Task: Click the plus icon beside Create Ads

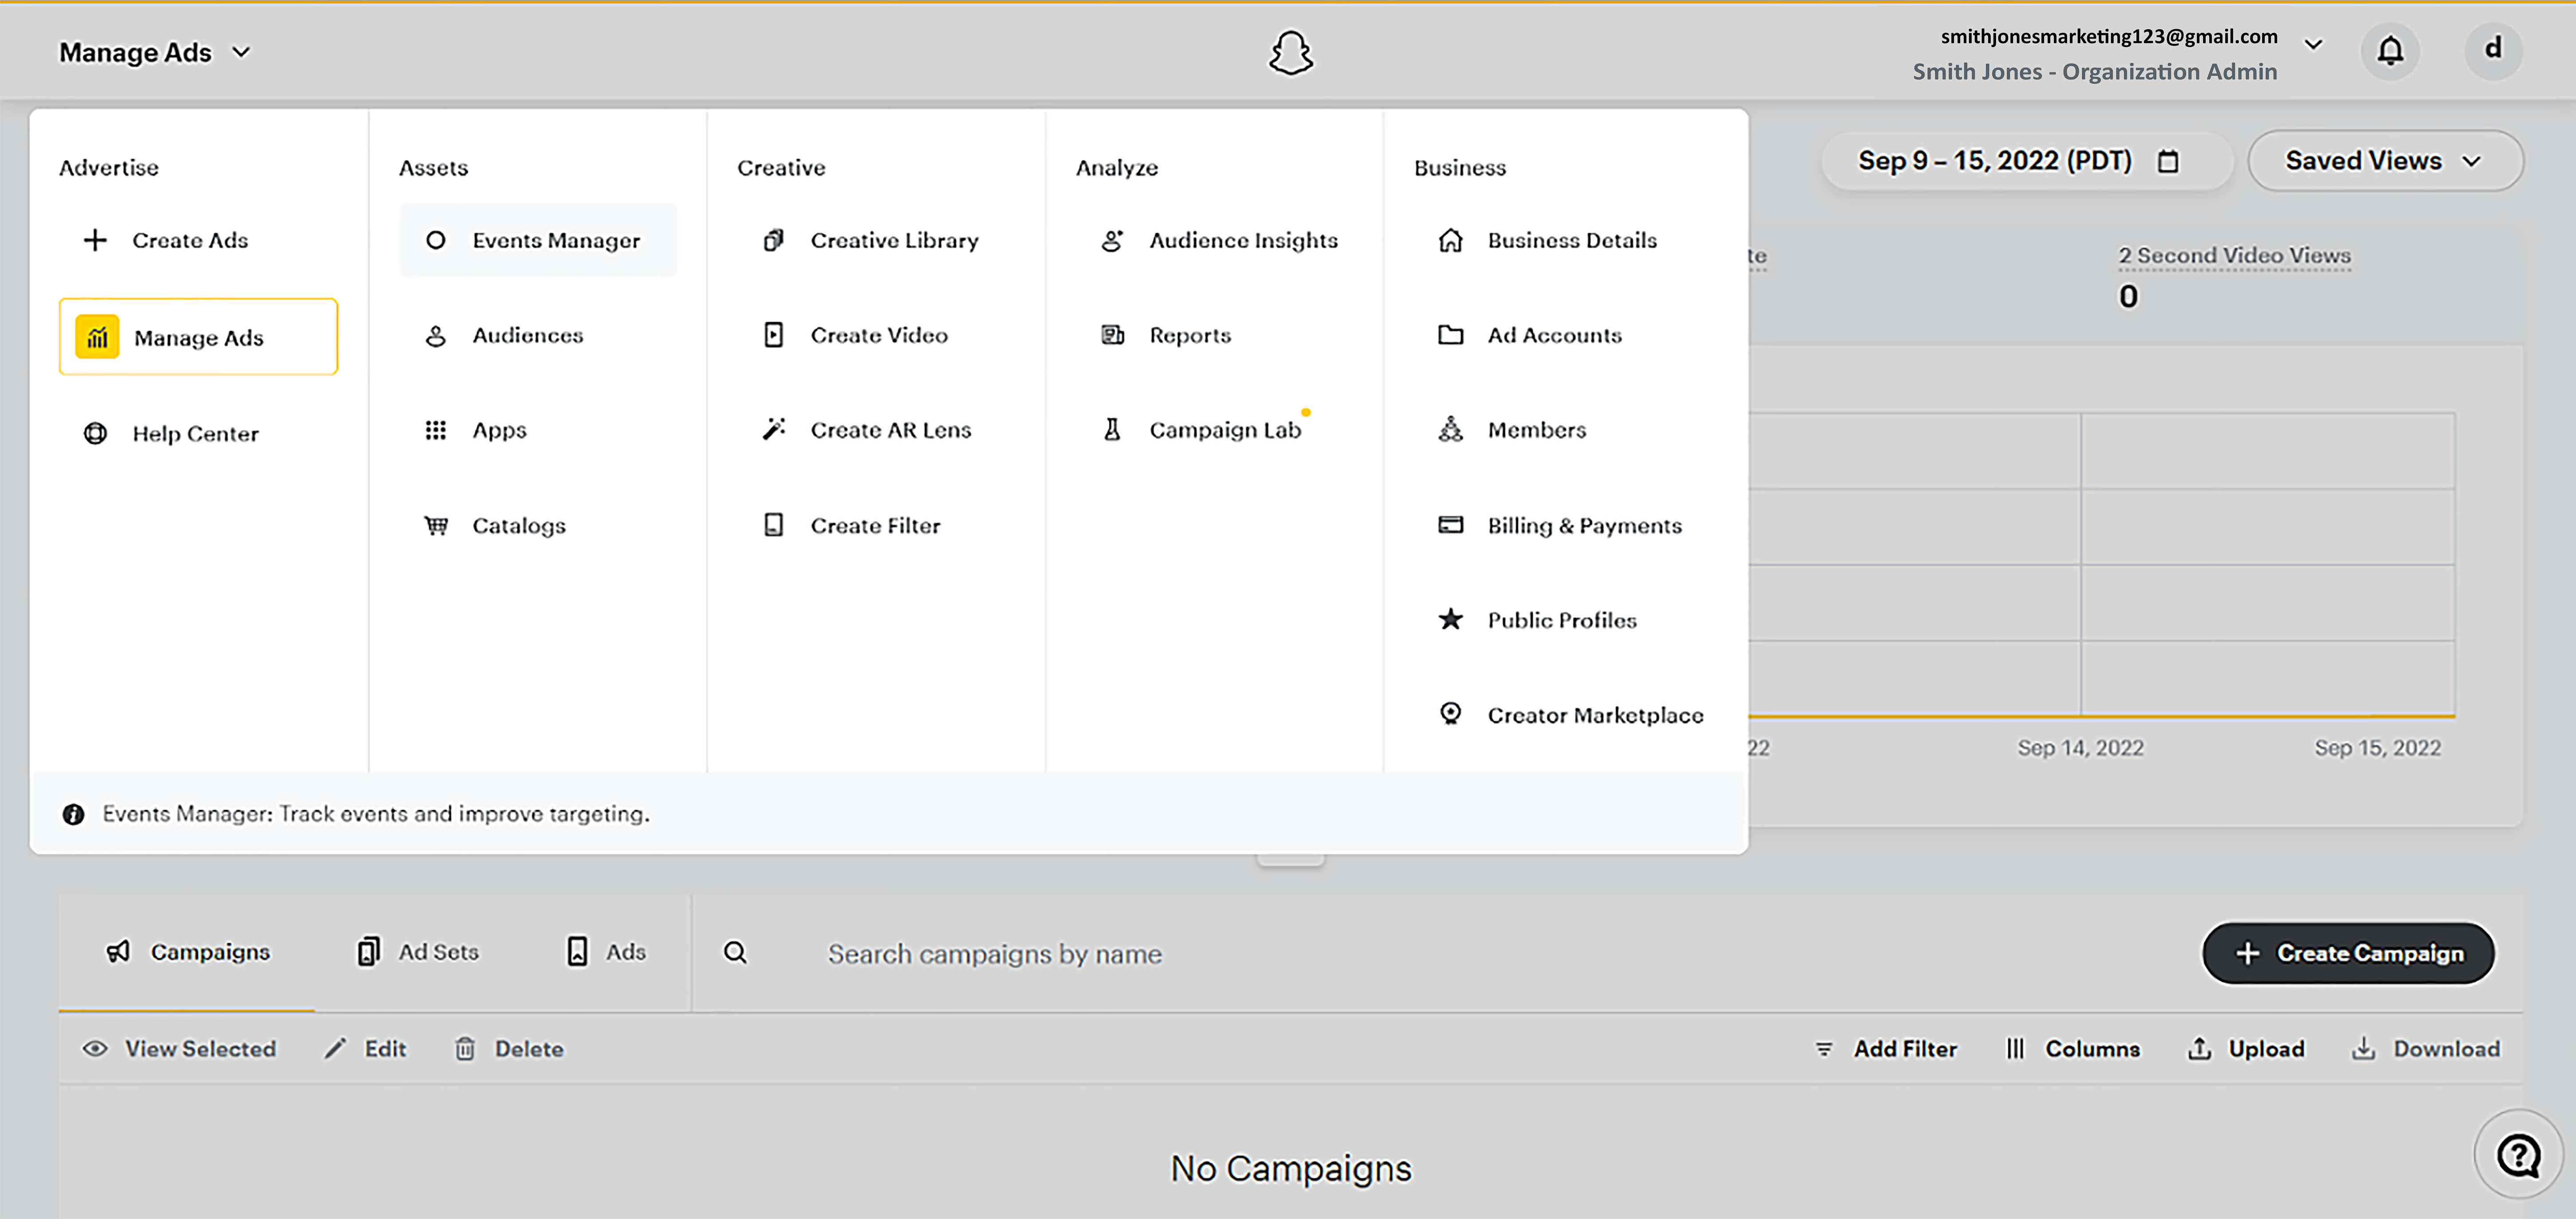Action: [x=95, y=240]
